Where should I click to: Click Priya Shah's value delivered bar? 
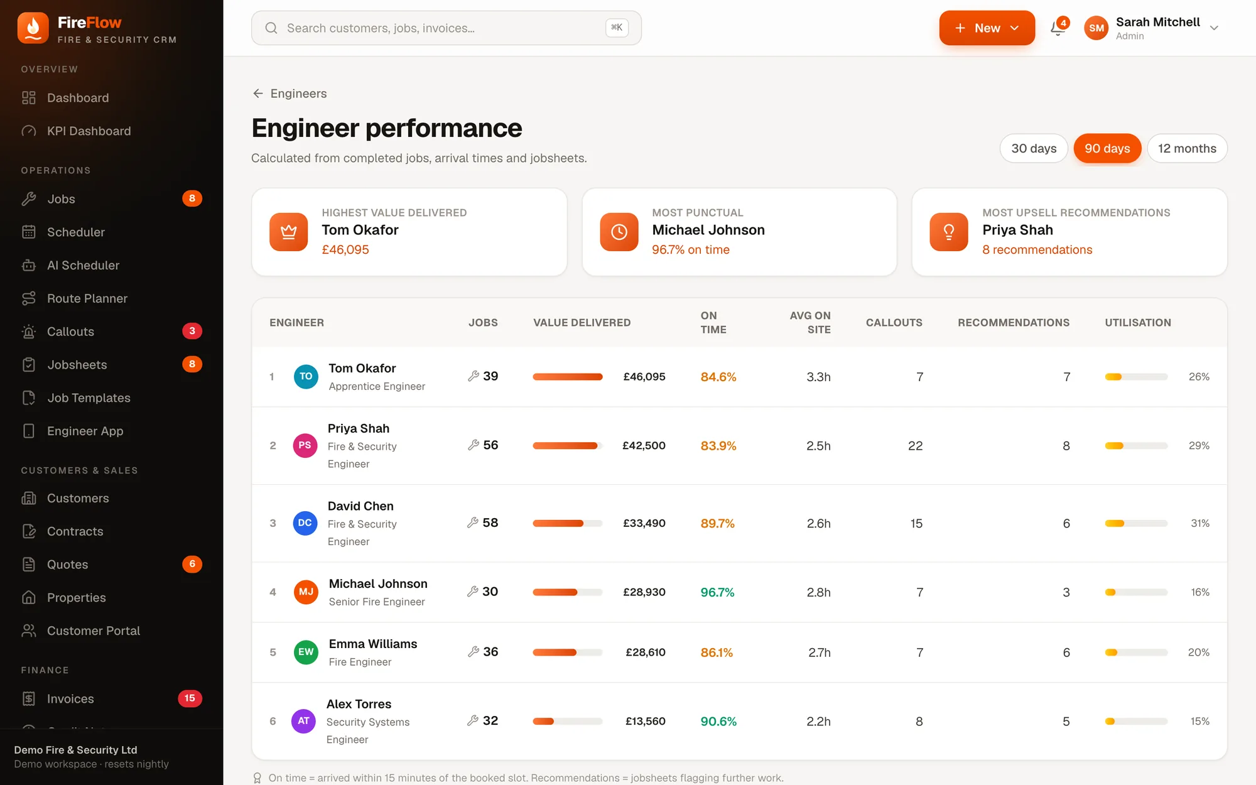point(567,446)
